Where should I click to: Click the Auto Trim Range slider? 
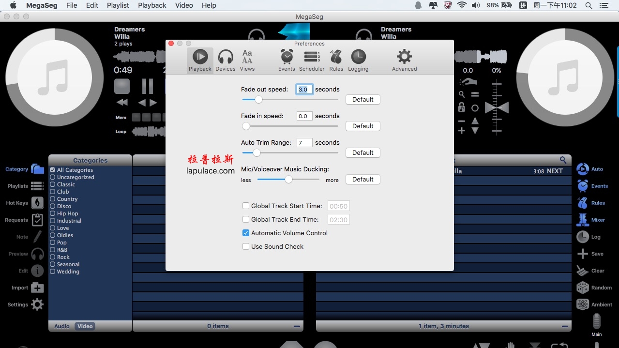pos(290,153)
